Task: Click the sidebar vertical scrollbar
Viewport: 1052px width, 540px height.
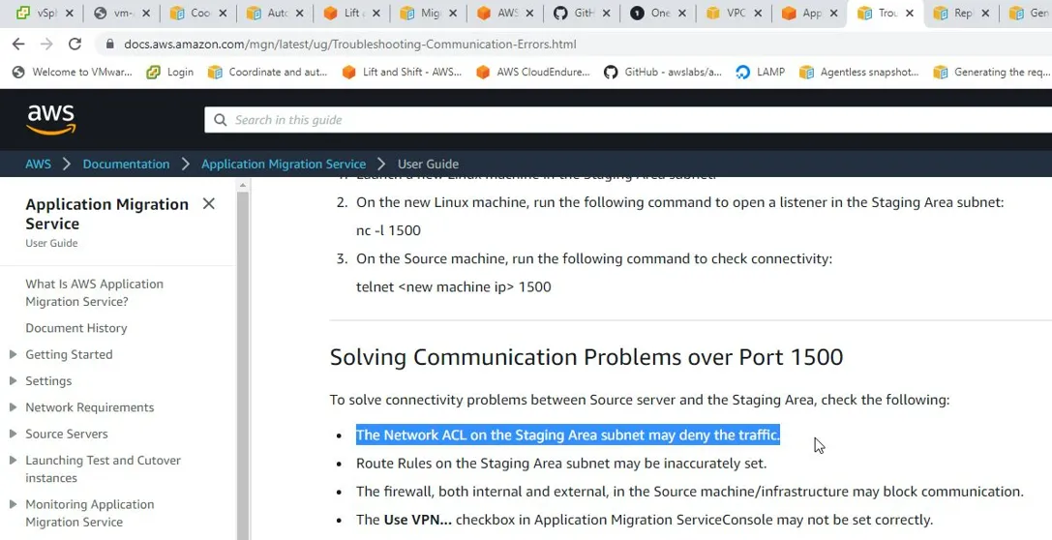Action: (x=243, y=362)
